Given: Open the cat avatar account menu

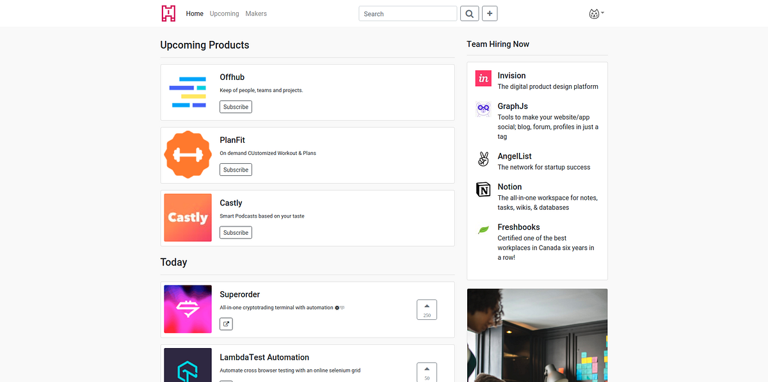Looking at the screenshot, I should point(595,13).
